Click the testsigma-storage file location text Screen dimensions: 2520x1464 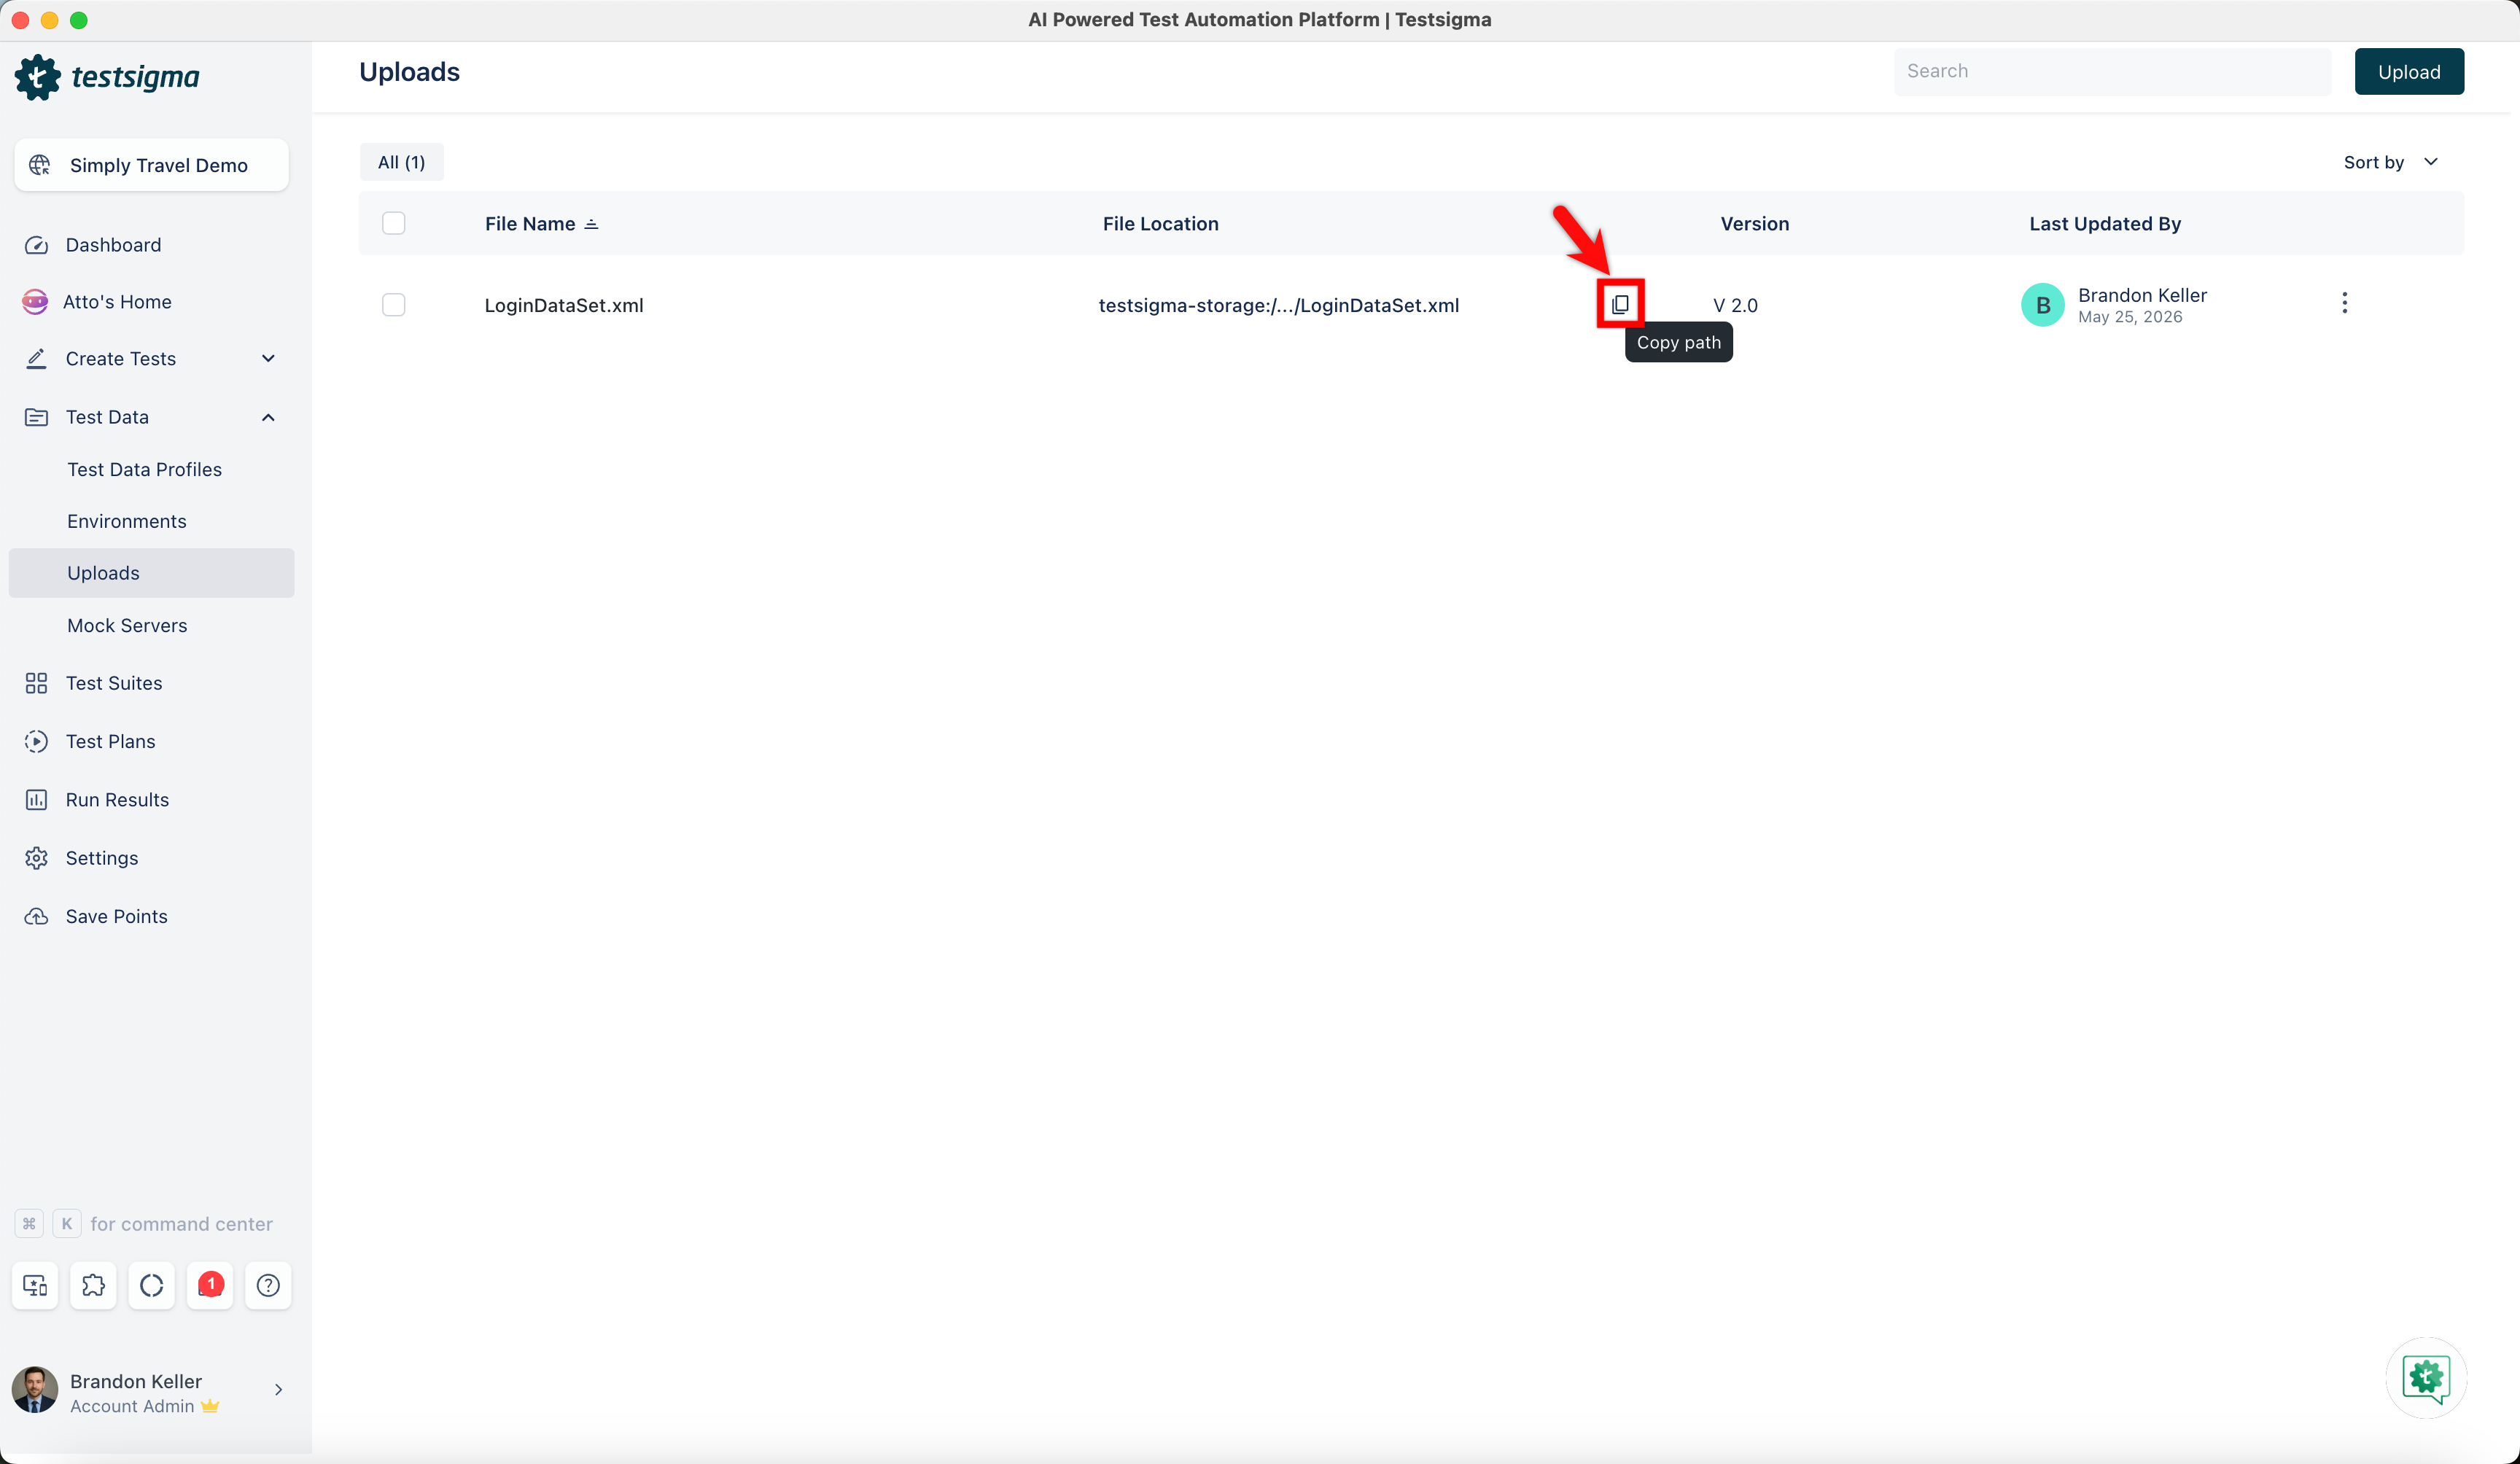[1279, 305]
